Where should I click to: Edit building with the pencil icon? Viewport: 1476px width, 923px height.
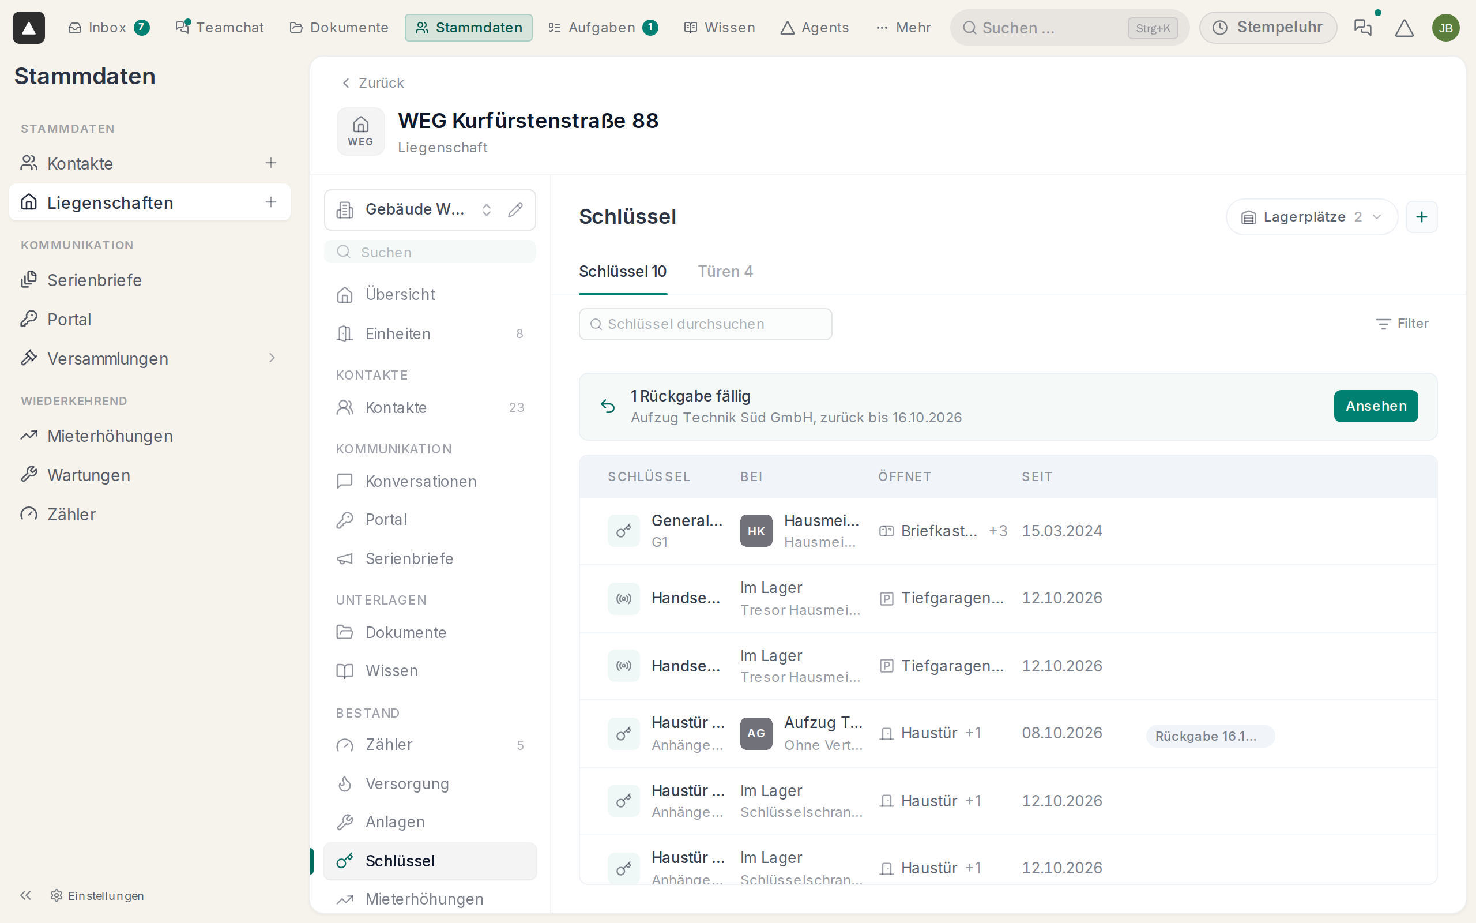(515, 210)
